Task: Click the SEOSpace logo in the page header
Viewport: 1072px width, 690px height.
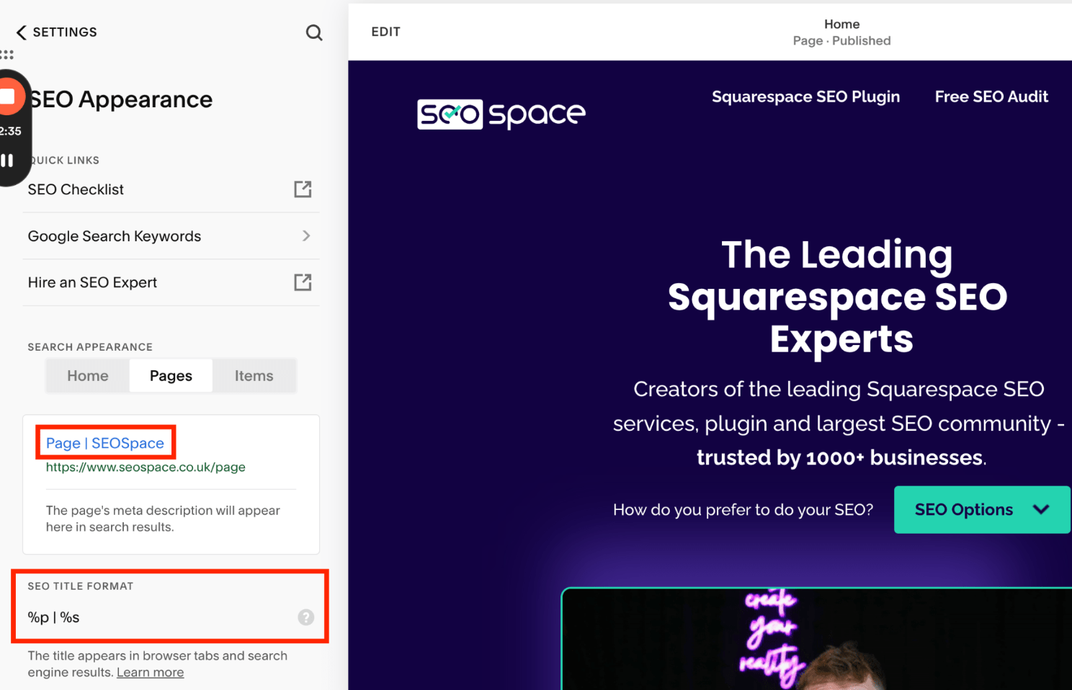Action: point(501,114)
